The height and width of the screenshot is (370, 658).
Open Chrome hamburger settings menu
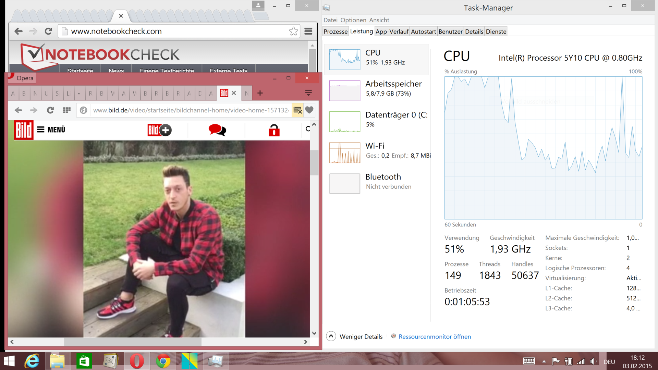(308, 31)
